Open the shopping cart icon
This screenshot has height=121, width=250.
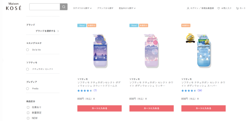237,8
